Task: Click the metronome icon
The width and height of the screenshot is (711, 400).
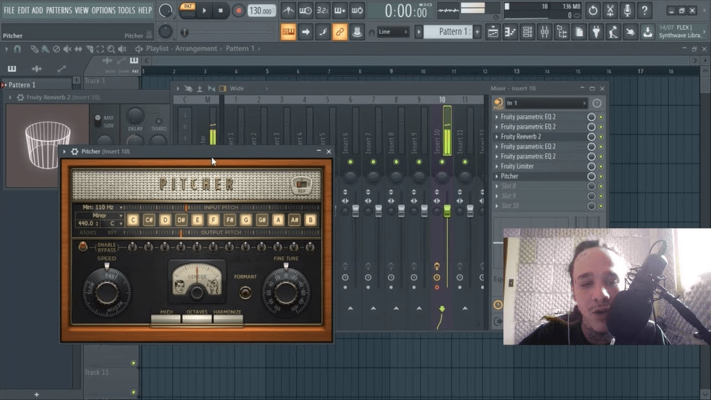Action: coord(289,11)
